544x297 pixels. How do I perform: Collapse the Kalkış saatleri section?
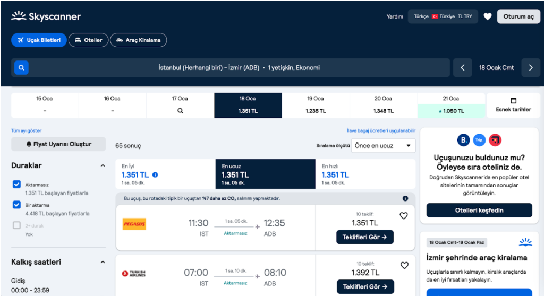[103, 262]
